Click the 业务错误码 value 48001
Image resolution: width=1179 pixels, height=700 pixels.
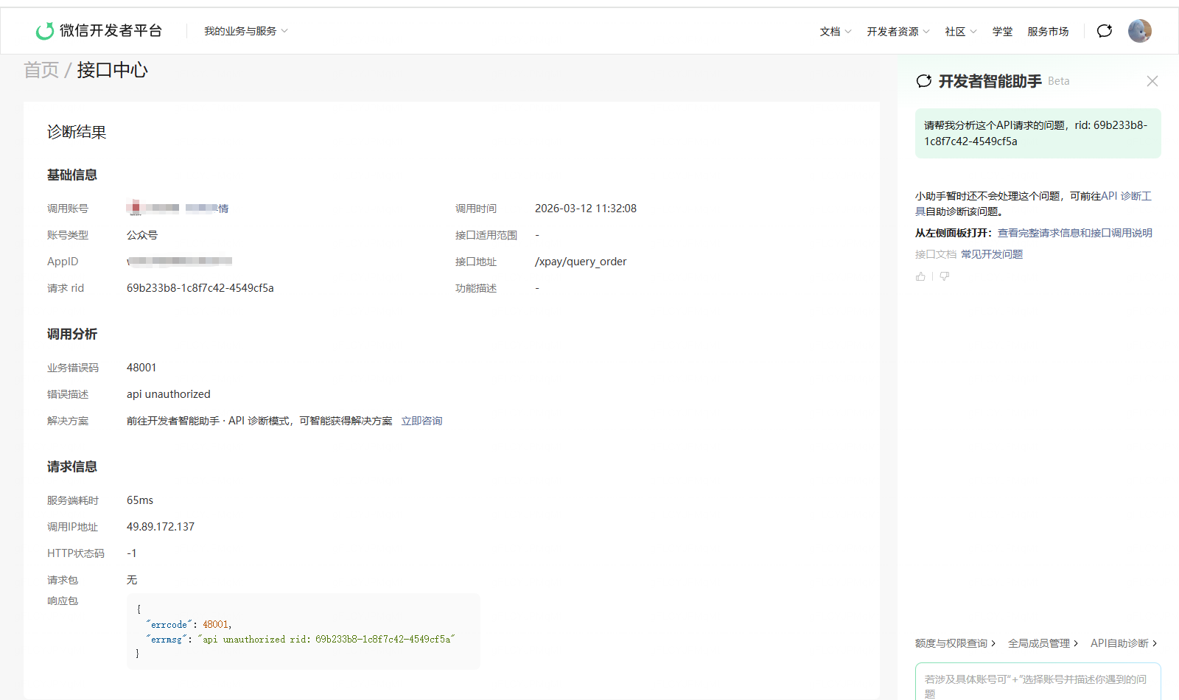(x=141, y=368)
